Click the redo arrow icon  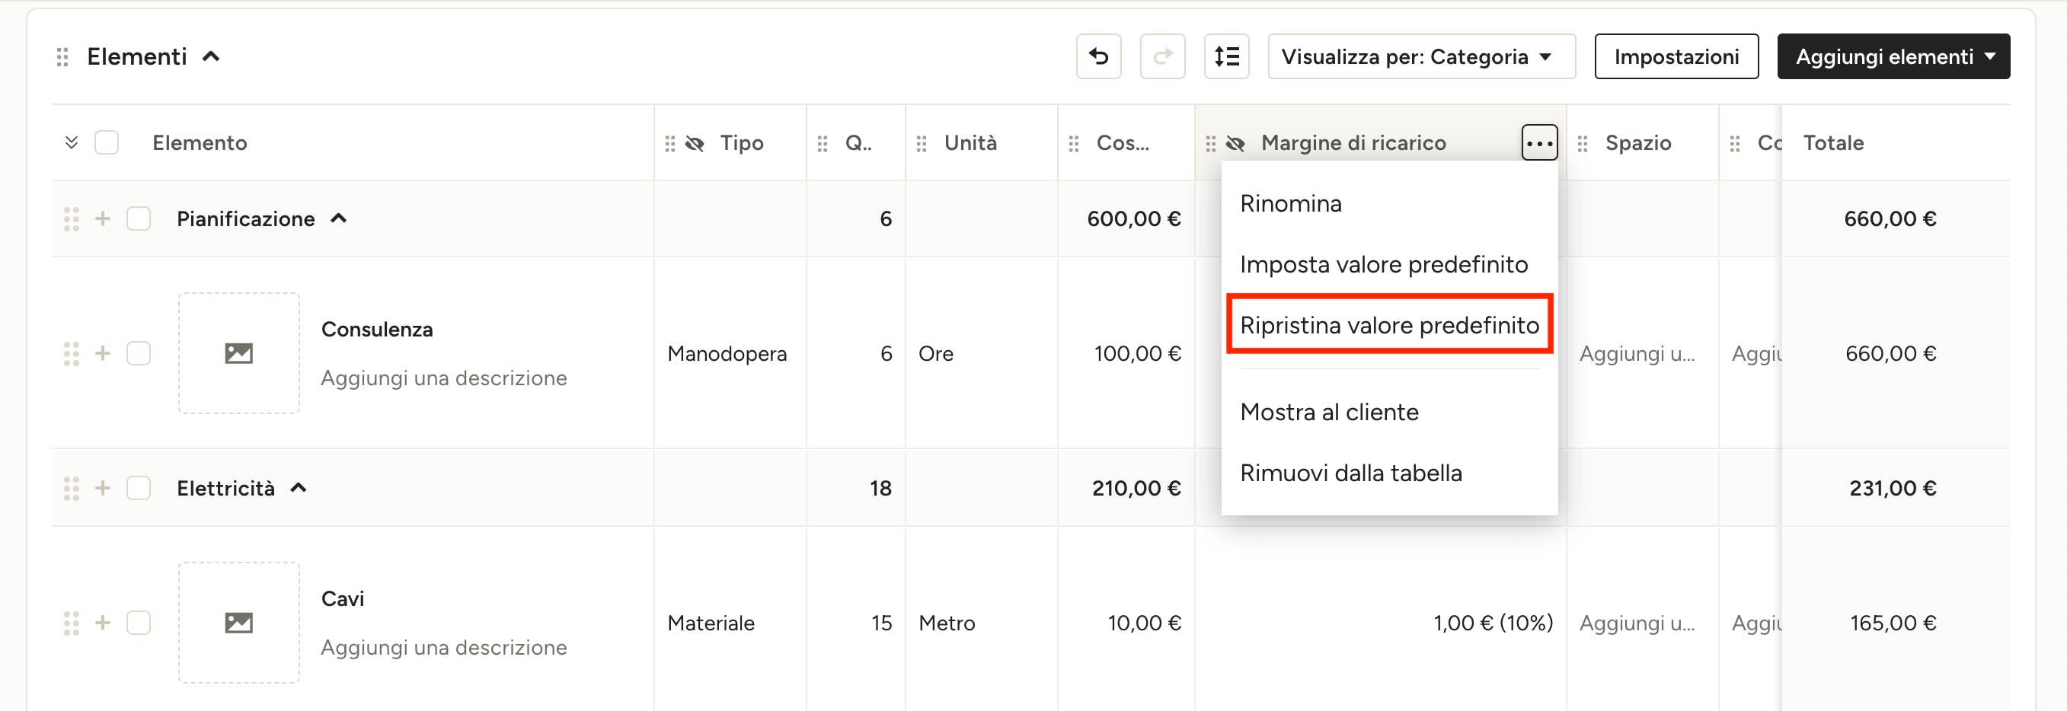pyautogui.click(x=1162, y=56)
